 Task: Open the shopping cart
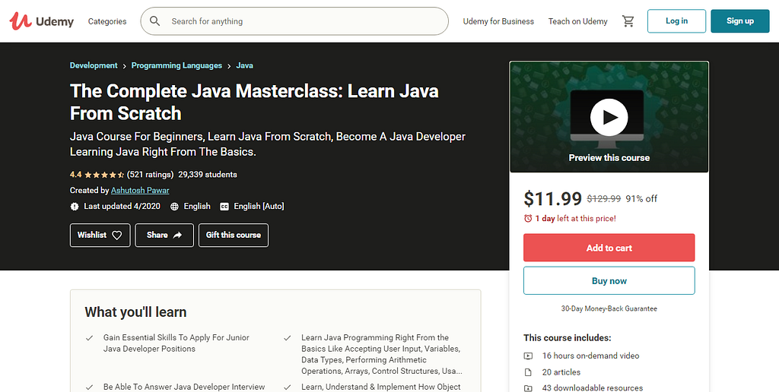pos(628,21)
